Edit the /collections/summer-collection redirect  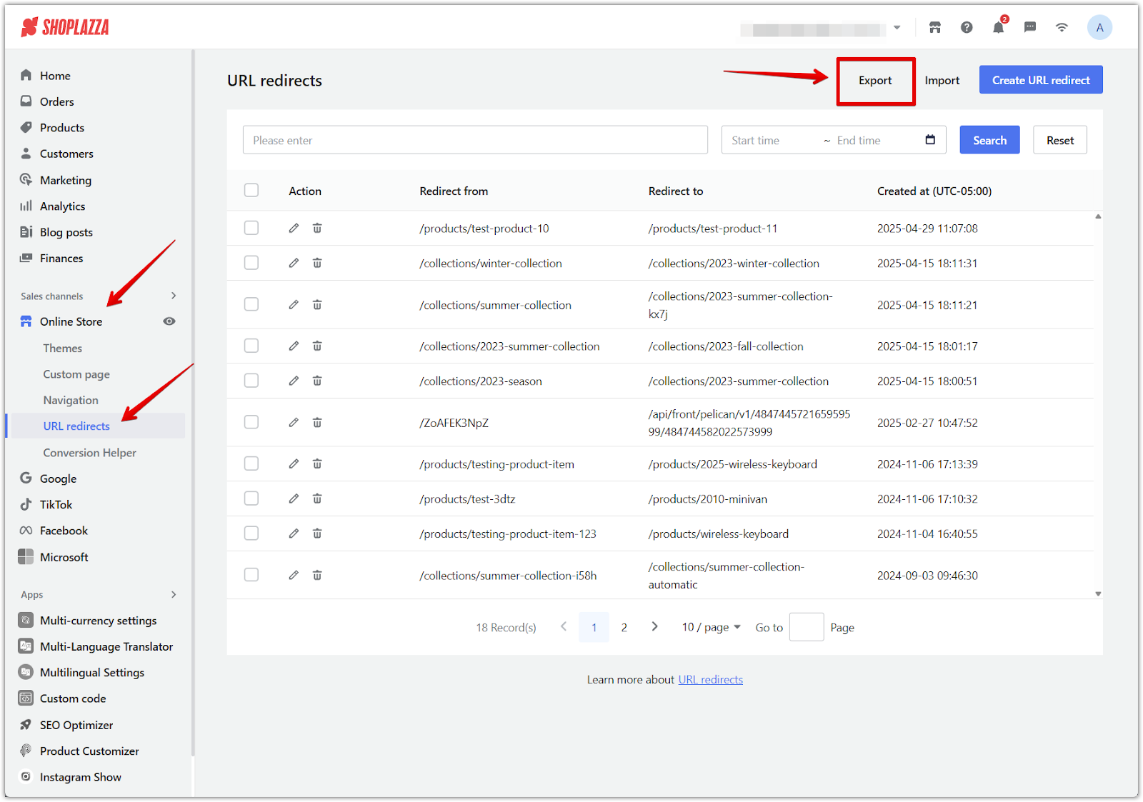294,304
